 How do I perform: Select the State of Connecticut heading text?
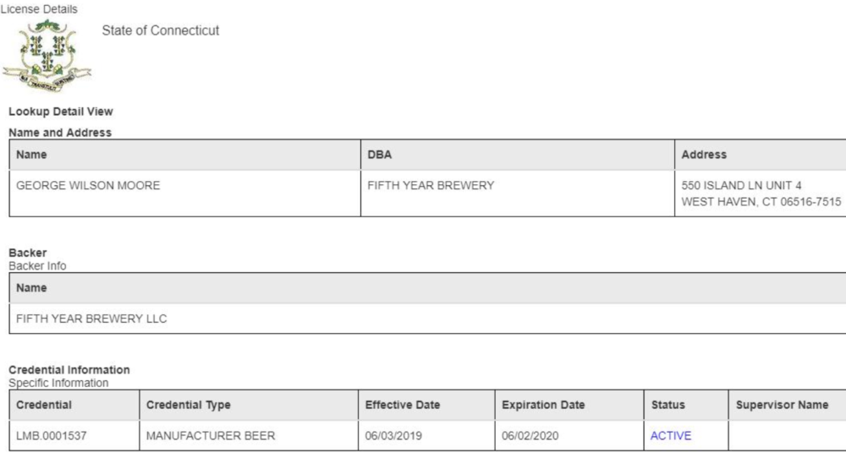(x=161, y=30)
